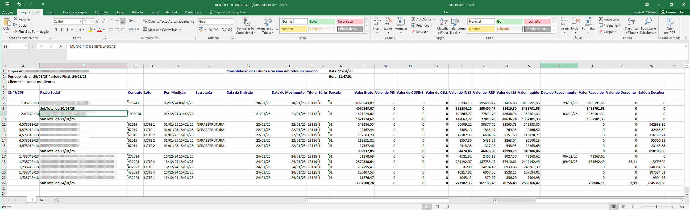Click the Compartilhar button
Image resolution: width=690 pixels, height=210 pixels.
coord(673,12)
